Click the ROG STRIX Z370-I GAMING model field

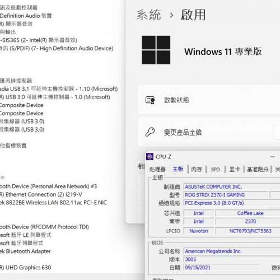(x=226, y=195)
